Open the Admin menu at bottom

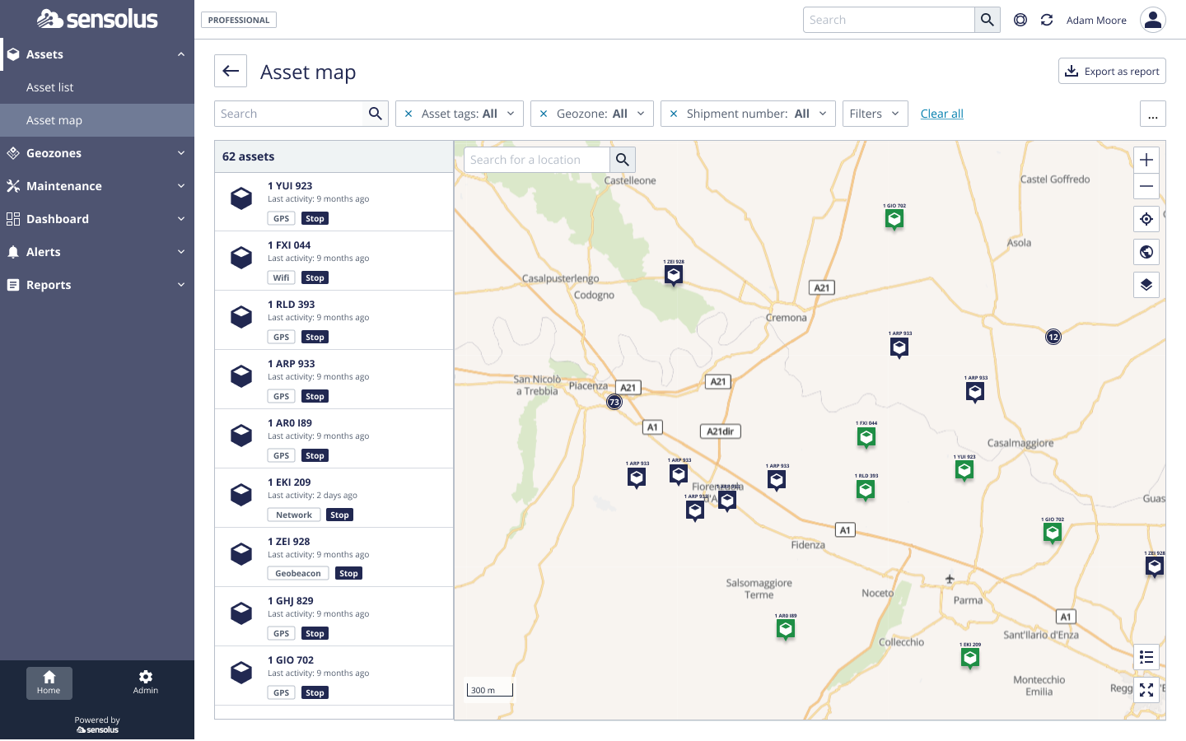pos(145,683)
